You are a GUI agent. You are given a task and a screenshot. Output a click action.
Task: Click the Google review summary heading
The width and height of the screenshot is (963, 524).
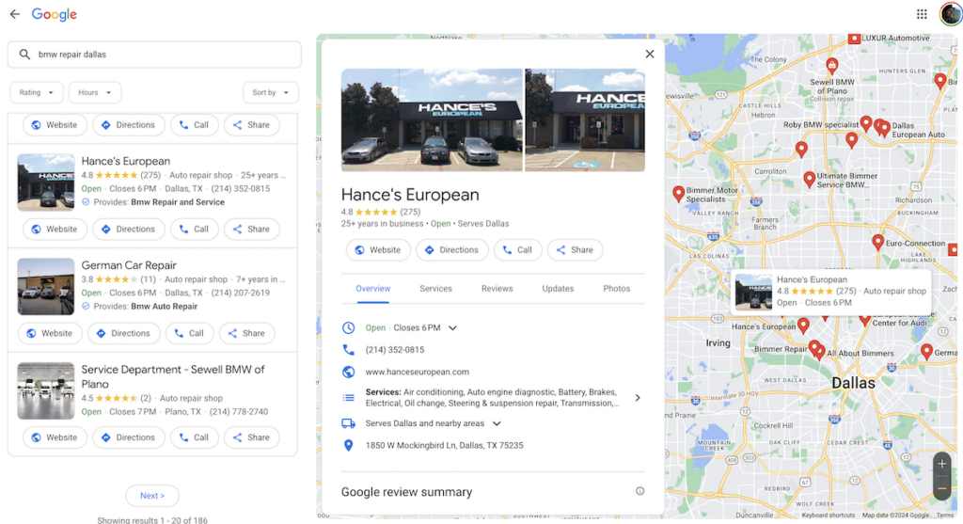point(406,492)
